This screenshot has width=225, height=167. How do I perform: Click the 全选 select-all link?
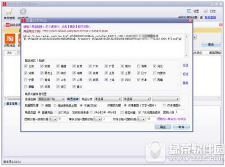click(x=185, y=65)
